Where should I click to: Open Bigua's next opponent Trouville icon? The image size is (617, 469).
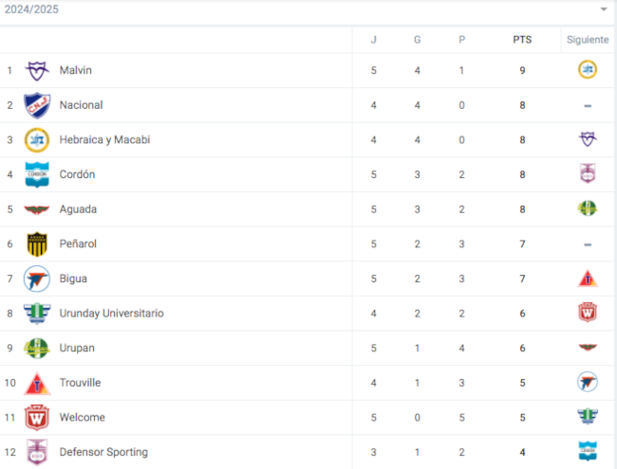tap(588, 279)
